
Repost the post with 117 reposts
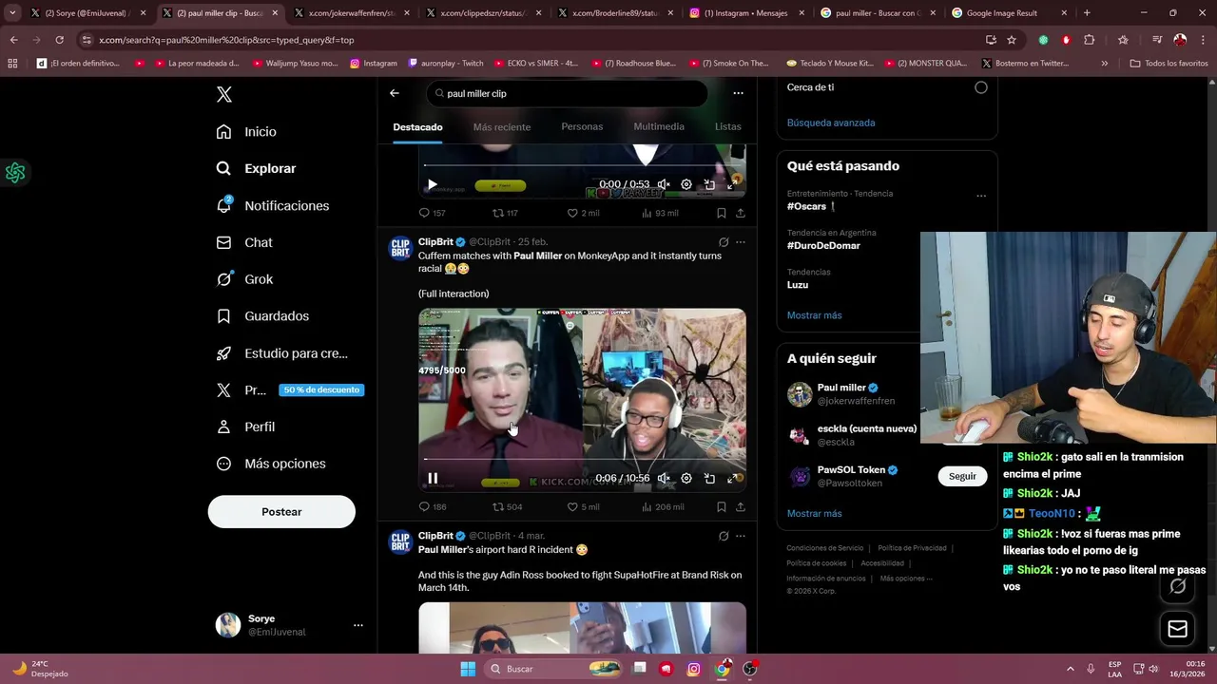(x=505, y=213)
